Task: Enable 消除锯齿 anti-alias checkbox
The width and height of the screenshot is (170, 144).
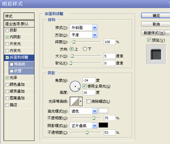Action: [x=88, y=101]
